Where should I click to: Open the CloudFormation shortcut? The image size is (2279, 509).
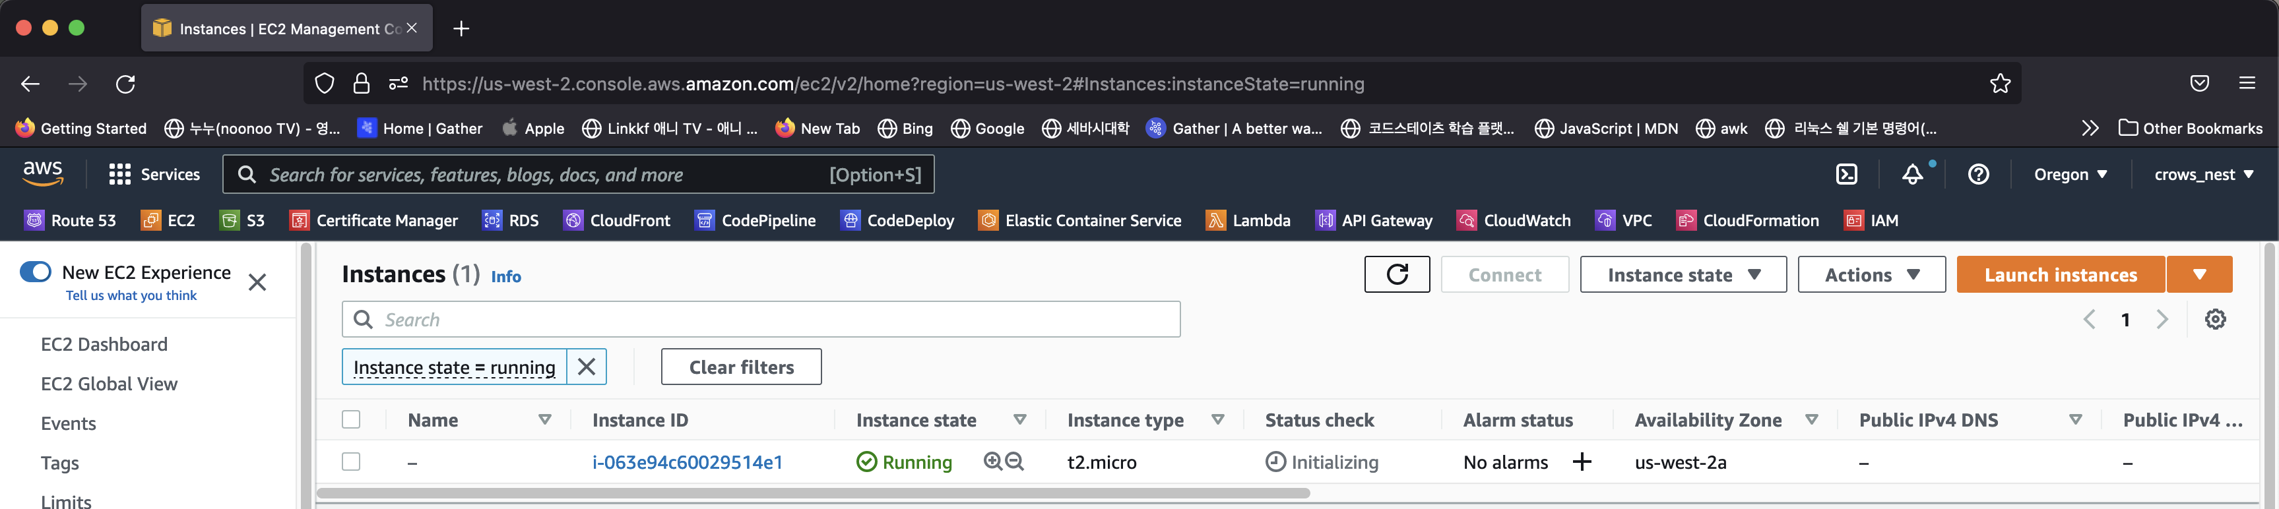click(1747, 220)
